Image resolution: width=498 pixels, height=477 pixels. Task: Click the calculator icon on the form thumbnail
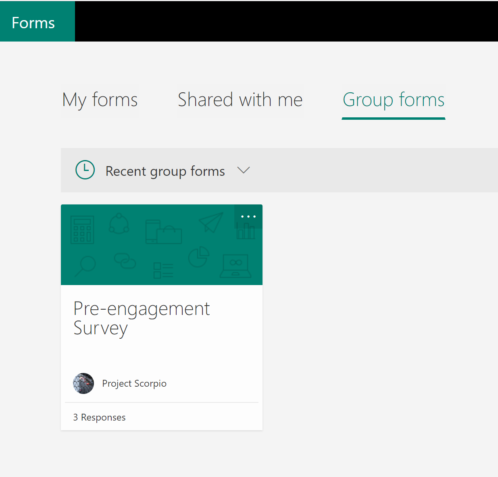click(82, 230)
